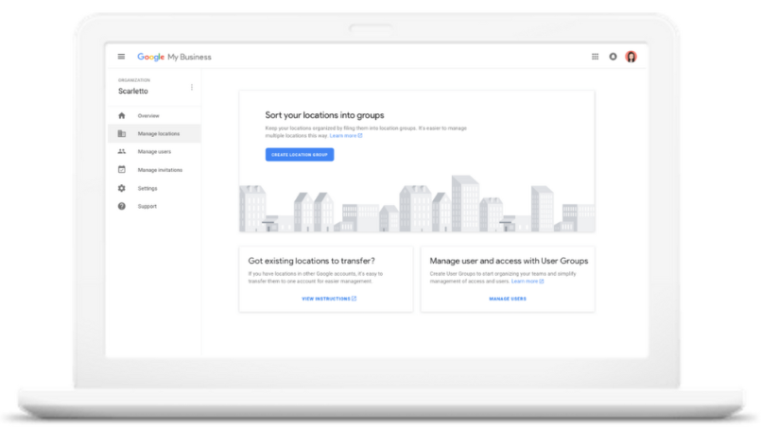The image size is (761, 427).
Task: Click the Support question mark icon
Action: point(121,206)
